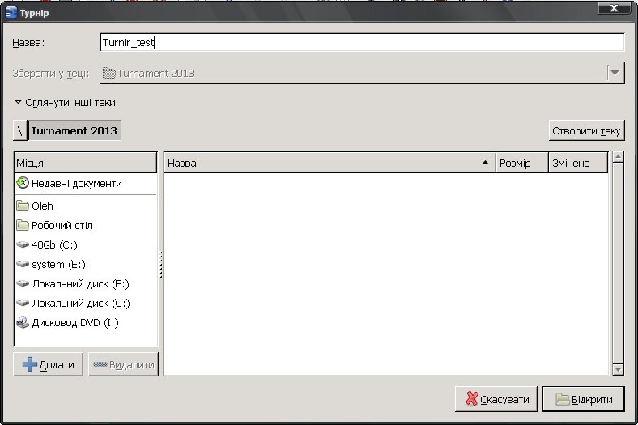Click the Turnament 2013 path button
This screenshot has width=638, height=425.
click(74, 130)
